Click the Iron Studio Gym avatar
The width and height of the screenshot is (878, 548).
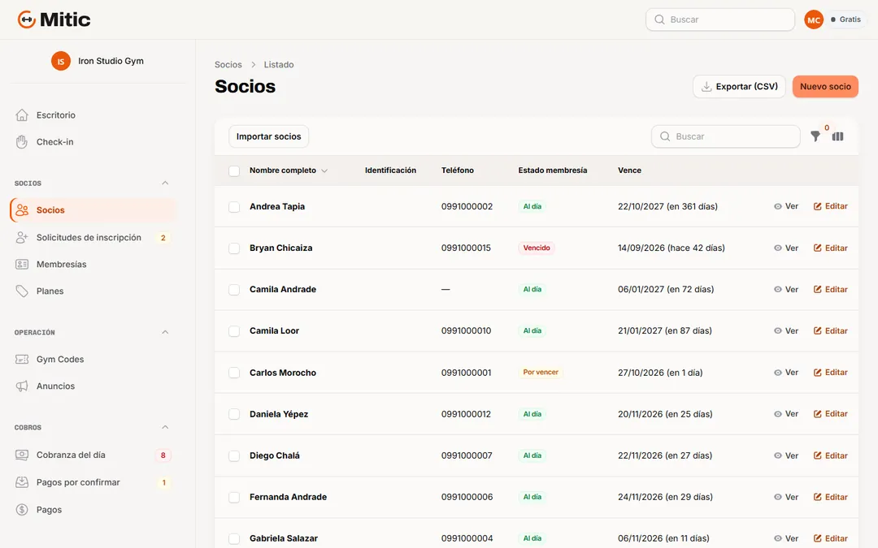coord(60,61)
